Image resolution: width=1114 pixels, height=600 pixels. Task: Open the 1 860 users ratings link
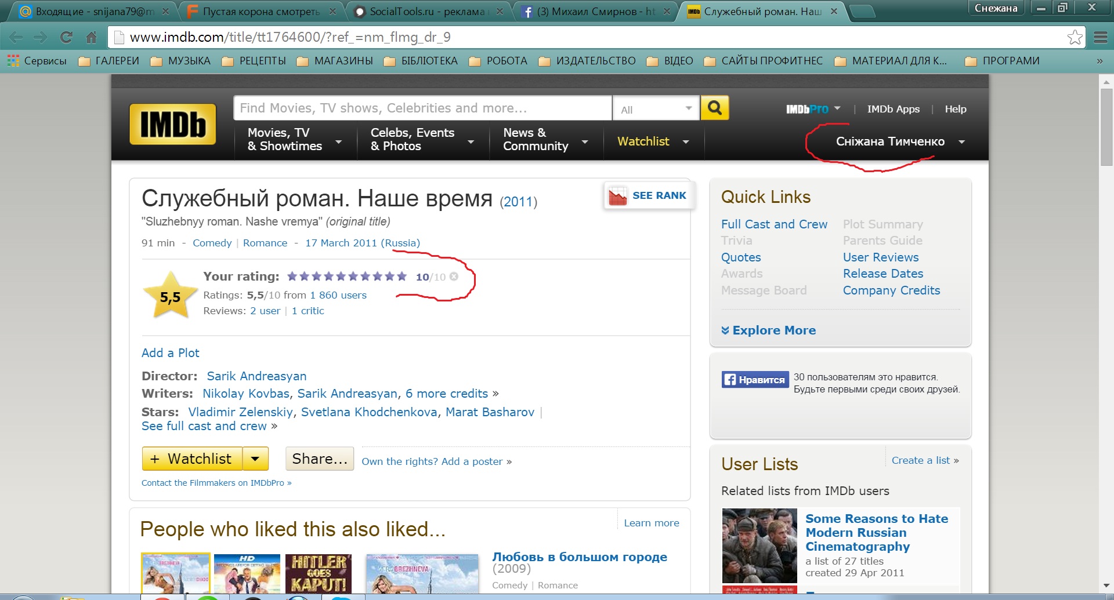[x=338, y=295]
